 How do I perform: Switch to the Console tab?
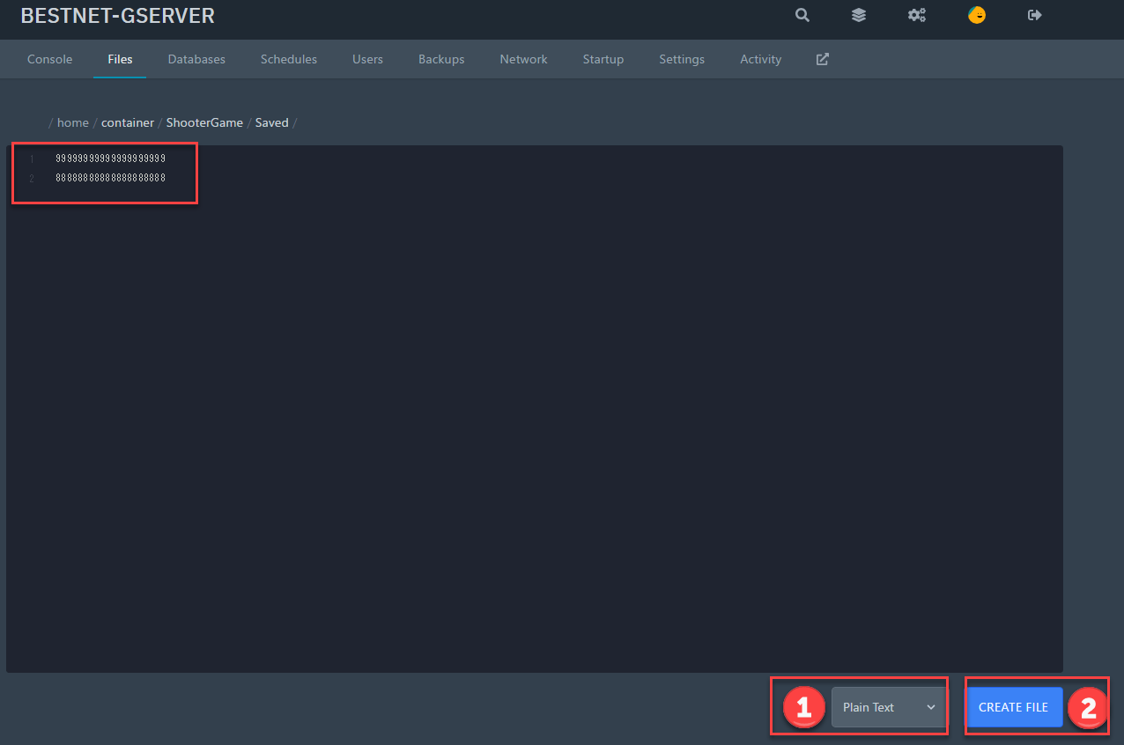[50, 59]
